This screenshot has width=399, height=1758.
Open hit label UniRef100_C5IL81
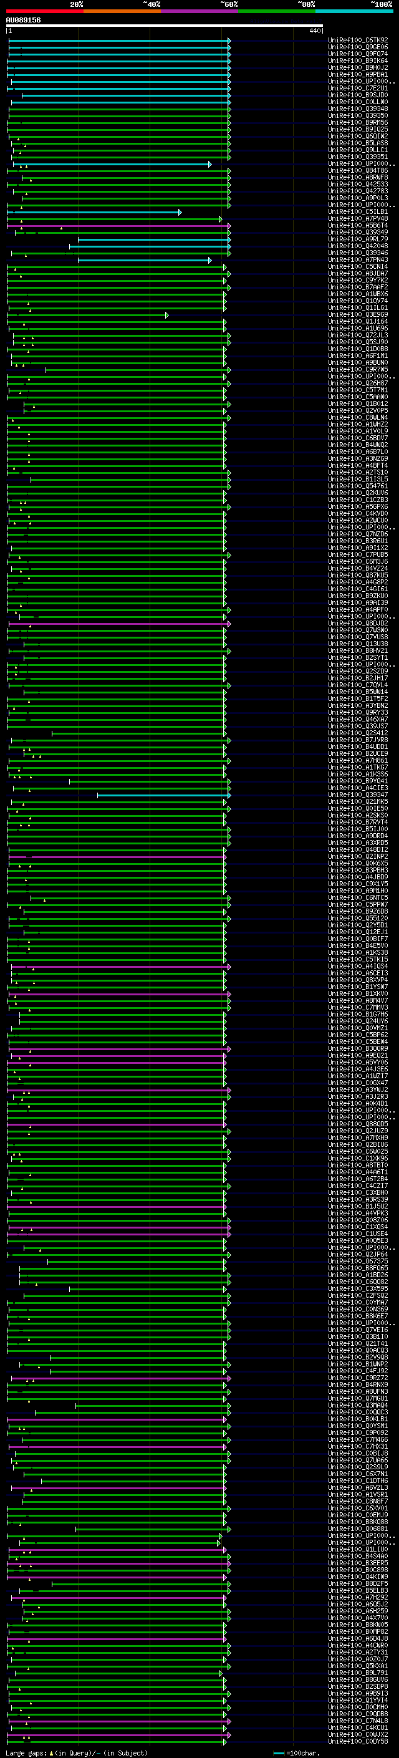point(358,212)
